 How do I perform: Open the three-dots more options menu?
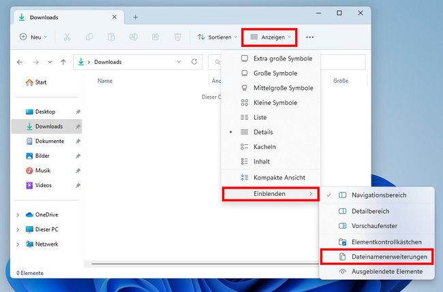point(309,37)
